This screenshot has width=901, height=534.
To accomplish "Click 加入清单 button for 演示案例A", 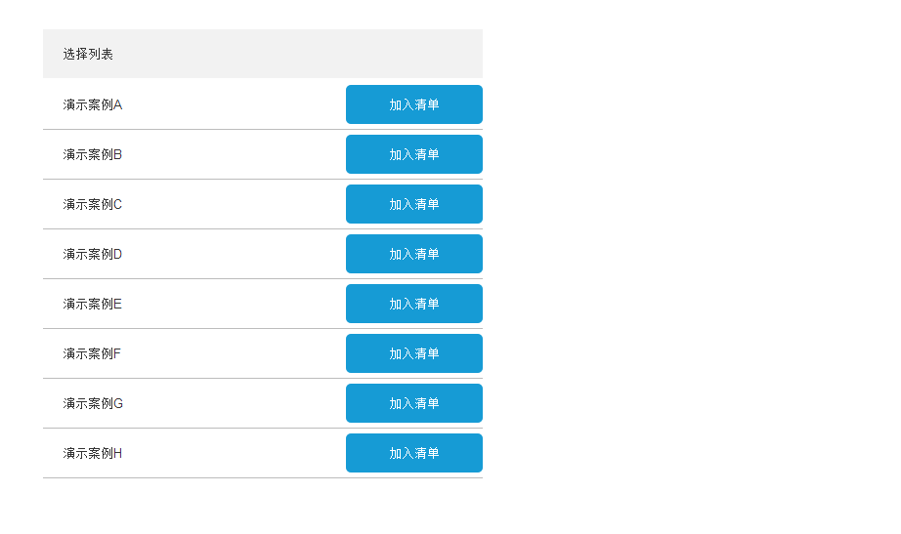I will (413, 104).
